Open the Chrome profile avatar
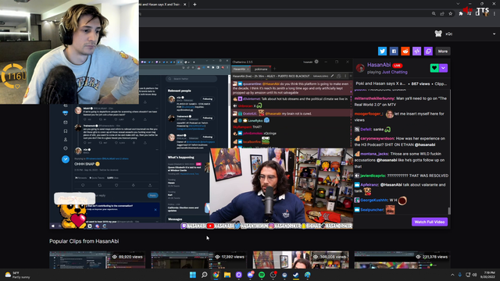 point(486,14)
